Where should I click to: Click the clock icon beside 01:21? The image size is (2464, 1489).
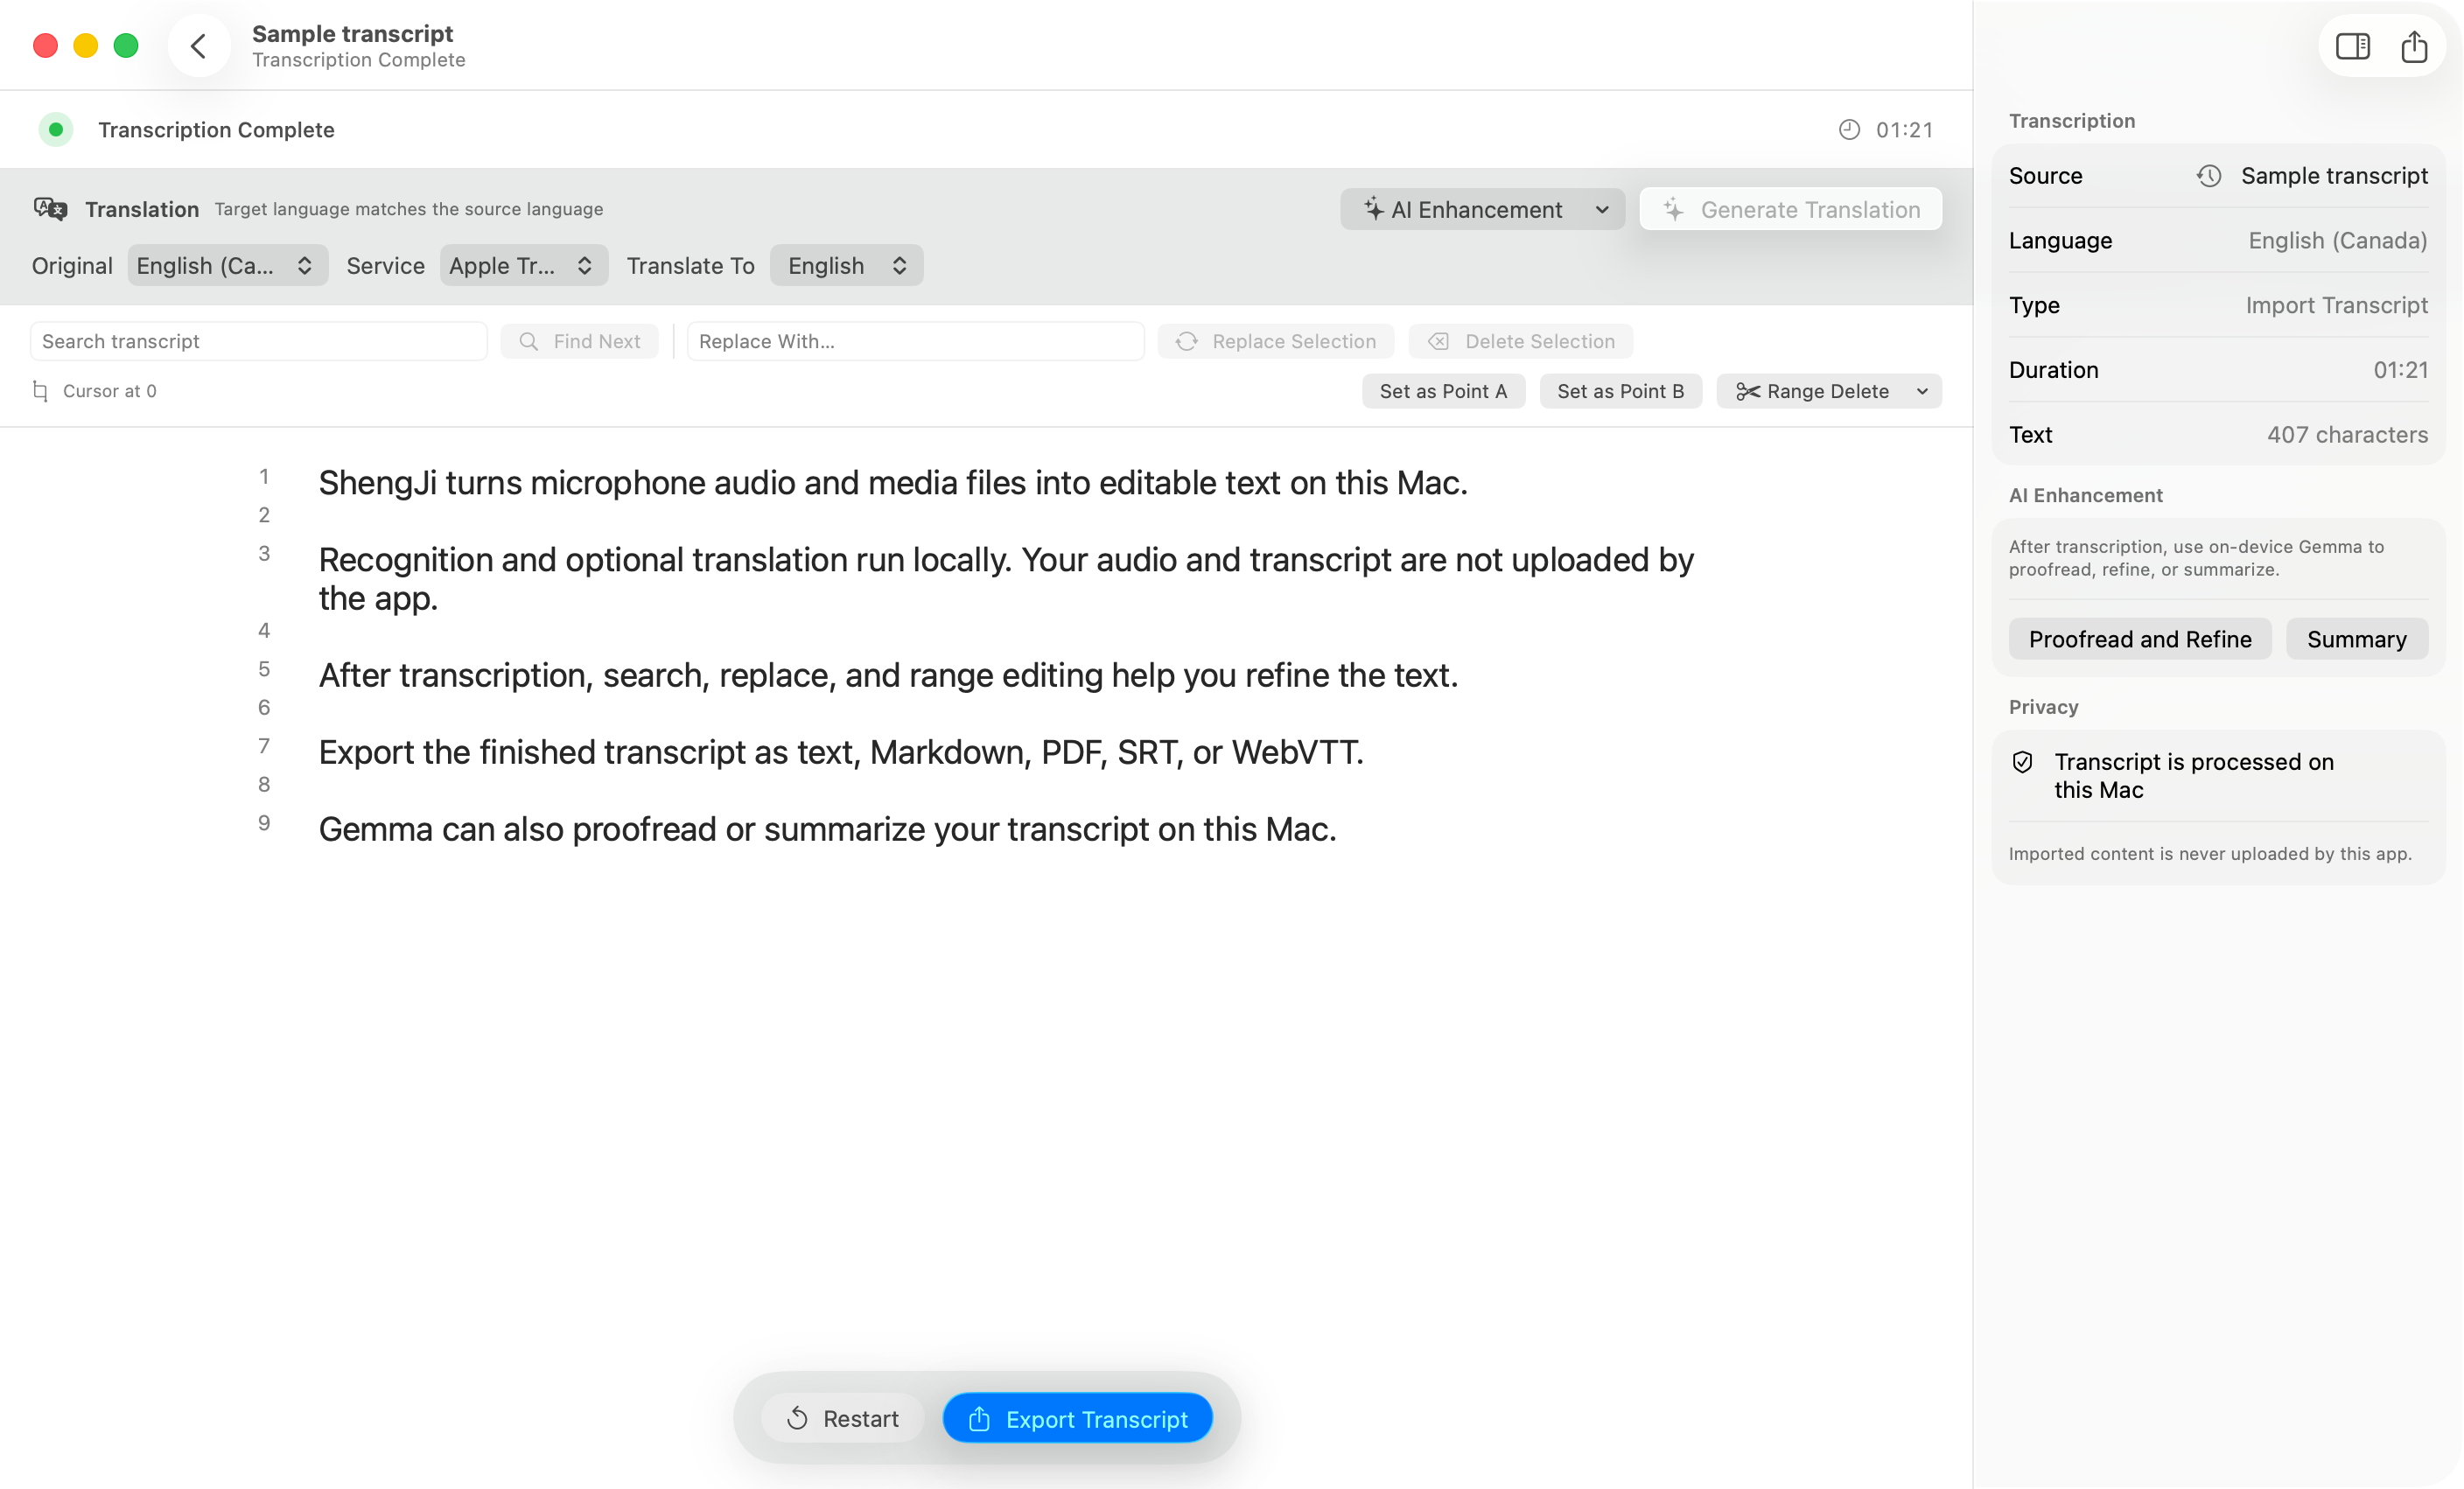(1849, 130)
